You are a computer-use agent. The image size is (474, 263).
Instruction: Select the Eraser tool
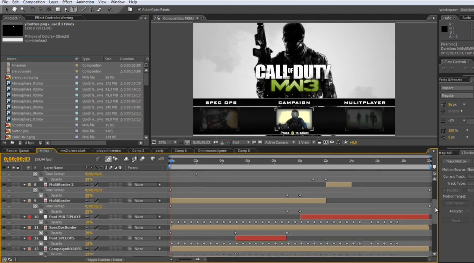(x=99, y=9)
